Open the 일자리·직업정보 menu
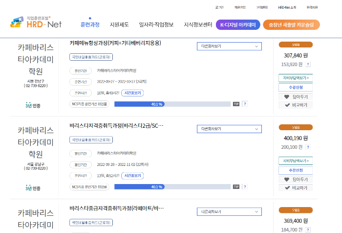Image resolution: width=342 pixels, height=233 pixels. [x=156, y=24]
